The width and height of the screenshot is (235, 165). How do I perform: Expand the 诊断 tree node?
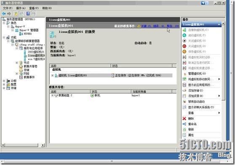4,81
